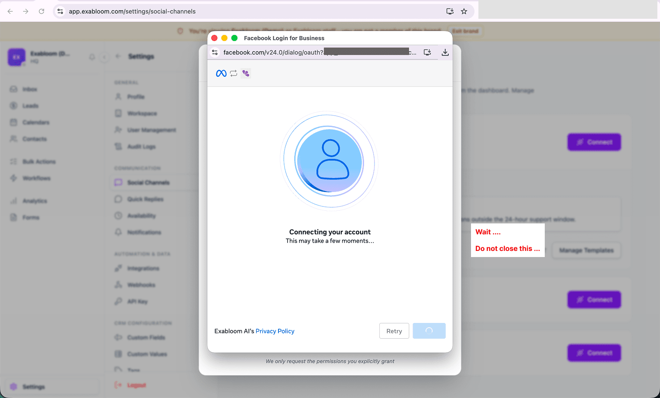Image resolution: width=660 pixels, height=398 pixels.
Task: Open Analytics in sidebar
Action: [x=34, y=201]
